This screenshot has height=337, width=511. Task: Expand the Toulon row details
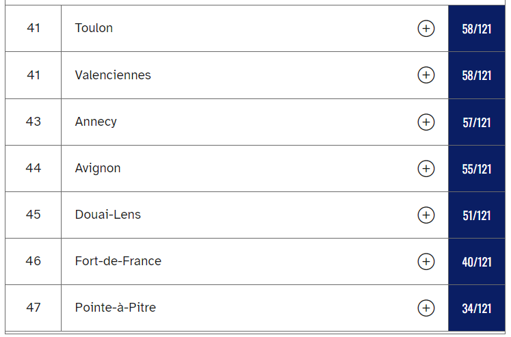[x=426, y=28]
